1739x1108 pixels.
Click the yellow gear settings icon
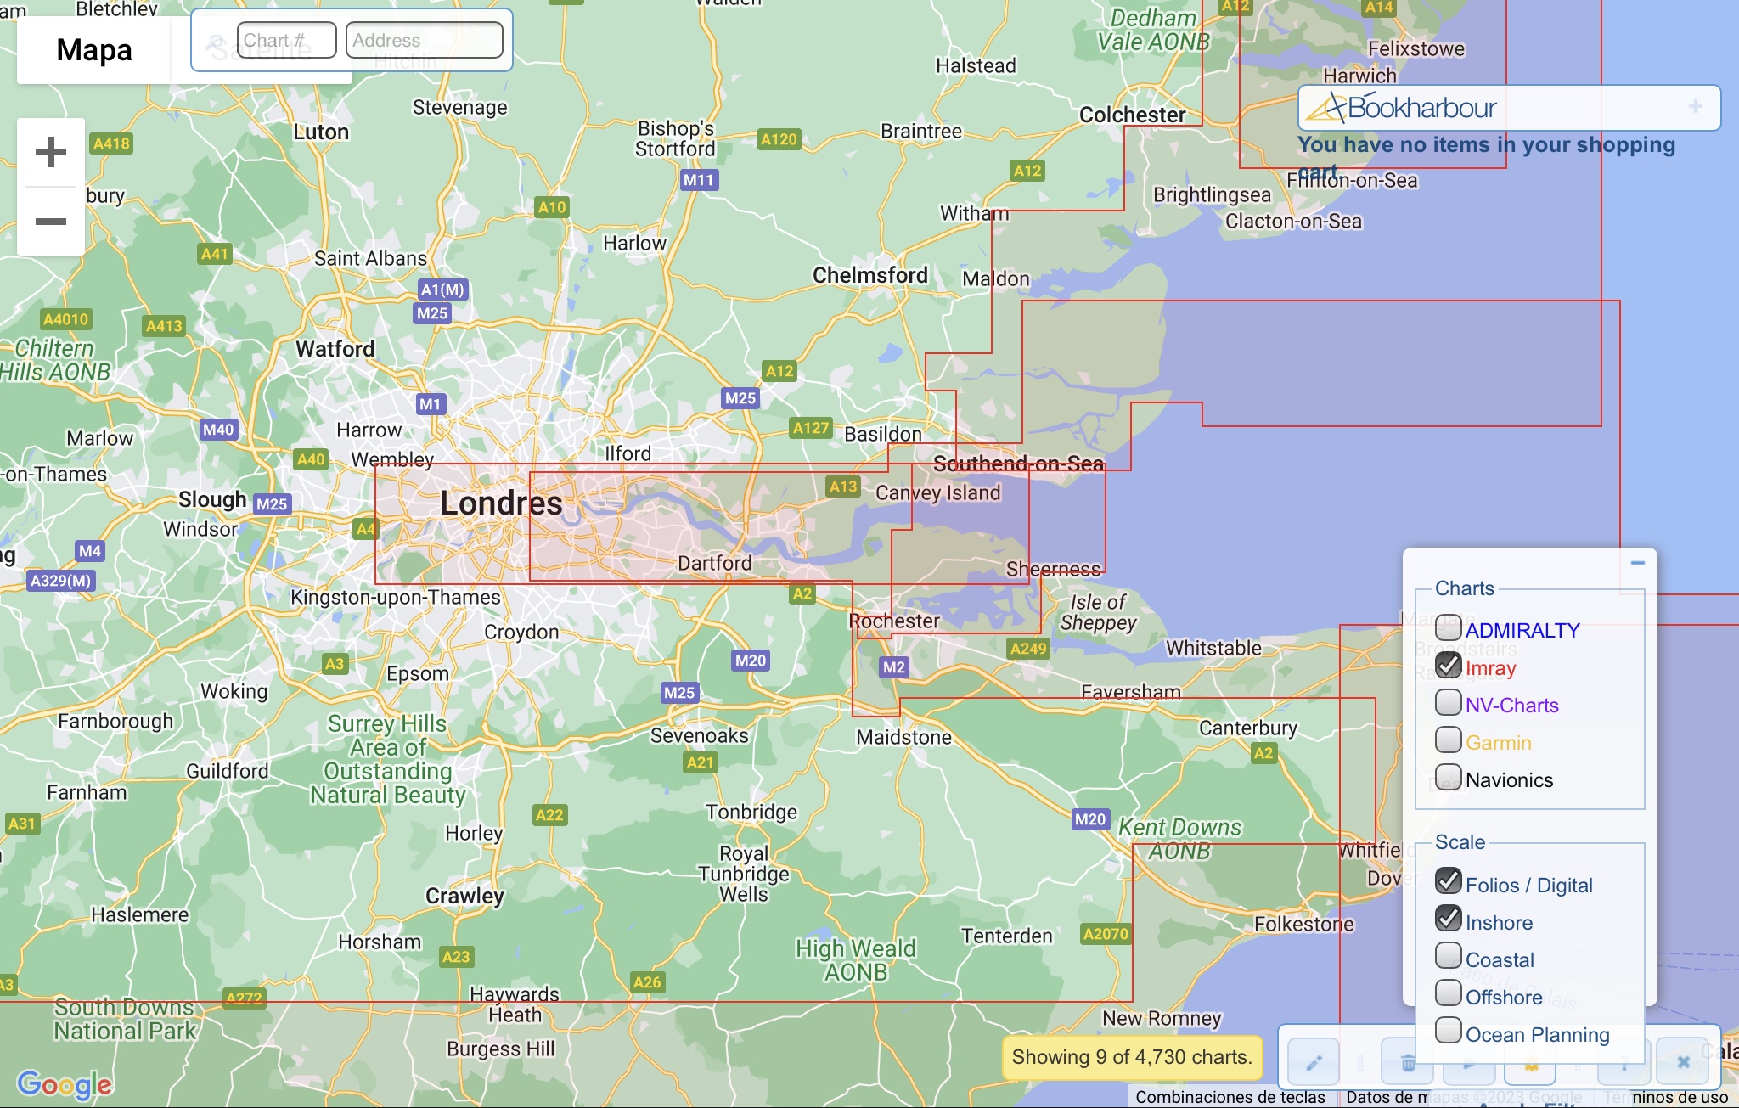click(1532, 1065)
